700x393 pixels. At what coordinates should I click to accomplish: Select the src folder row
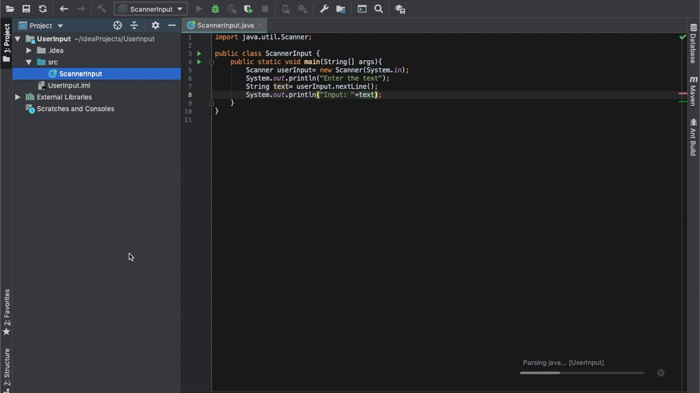(52, 62)
